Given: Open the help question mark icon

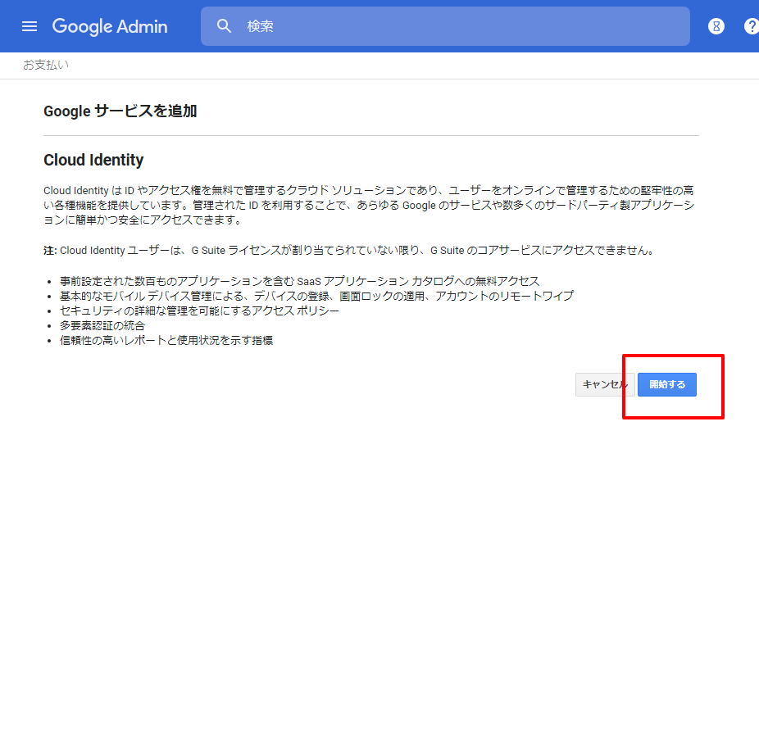Looking at the screenshot, I should (752, 26).
